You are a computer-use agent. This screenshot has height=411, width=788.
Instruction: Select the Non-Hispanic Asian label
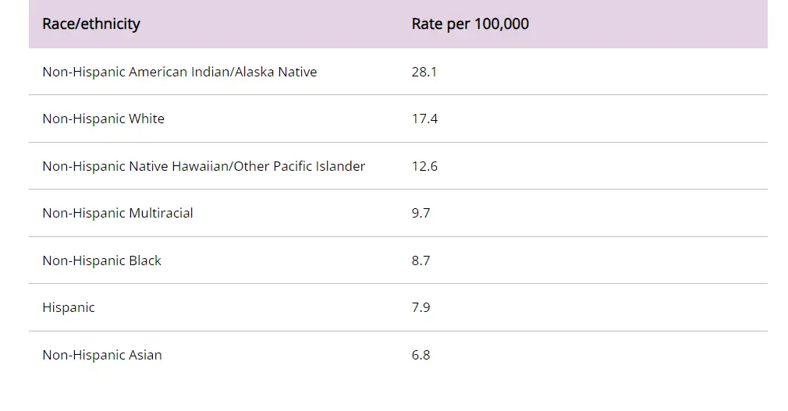click(102, 355)
